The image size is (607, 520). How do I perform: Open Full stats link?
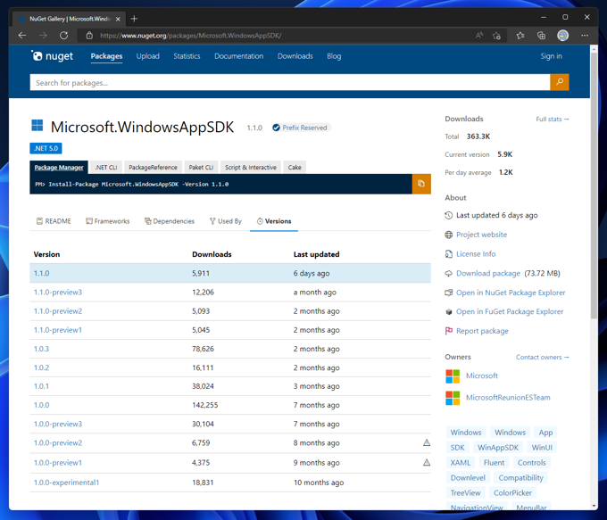click(553, 120)
